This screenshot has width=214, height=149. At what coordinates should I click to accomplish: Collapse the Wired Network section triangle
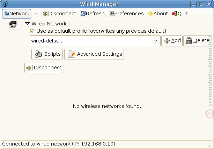28,24
